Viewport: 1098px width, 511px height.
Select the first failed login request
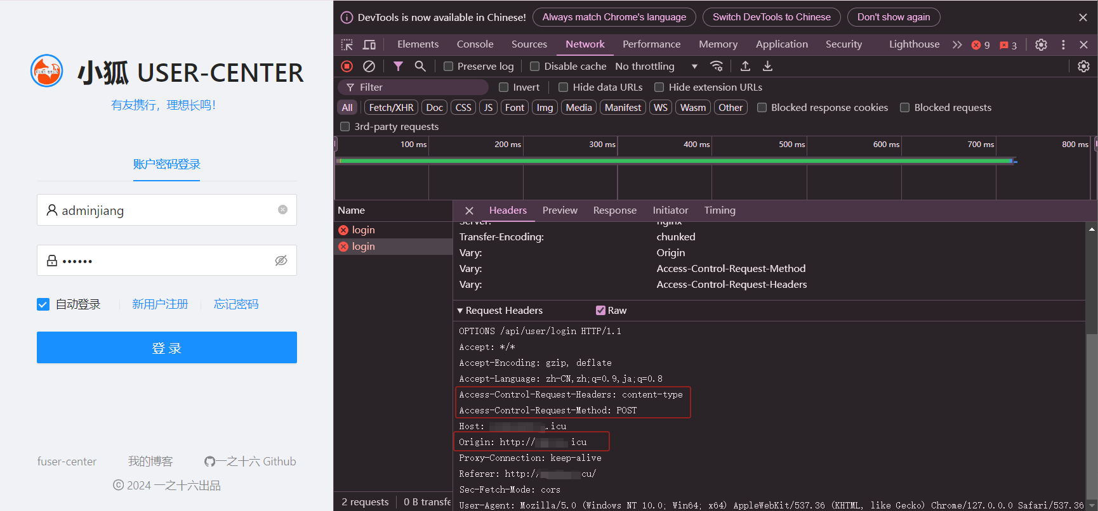coord(393,230)
